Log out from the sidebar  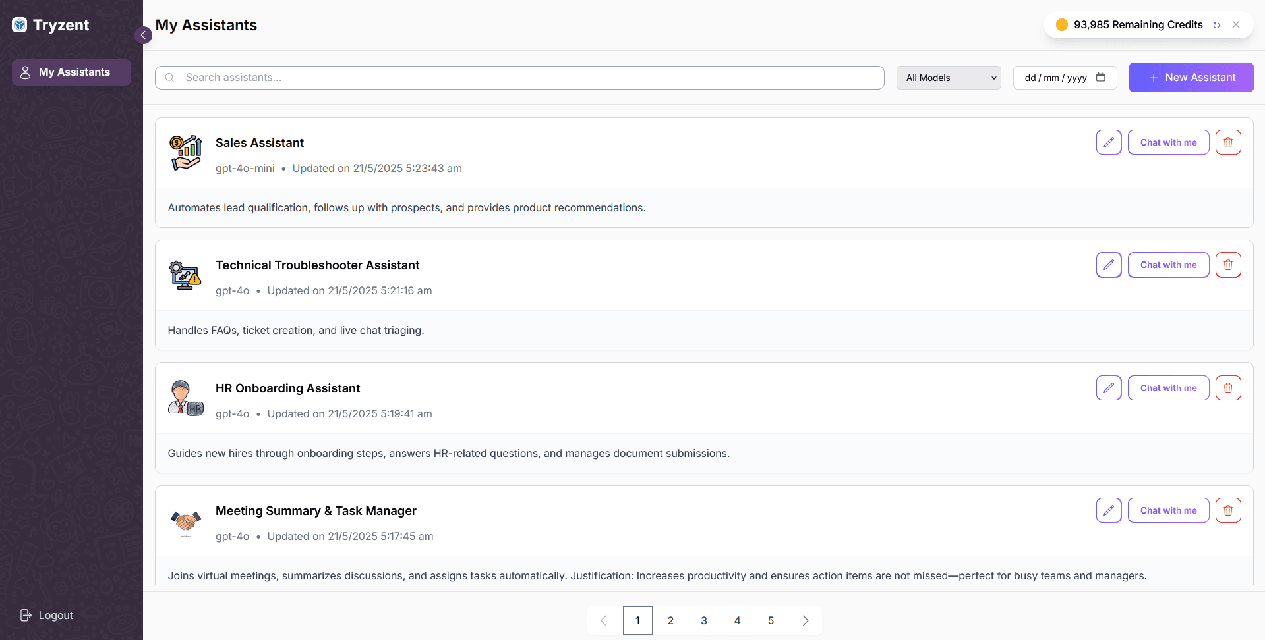point(47,615)
